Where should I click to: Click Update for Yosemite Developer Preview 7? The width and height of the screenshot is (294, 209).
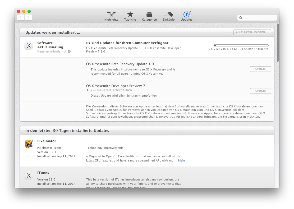(260, 91)
